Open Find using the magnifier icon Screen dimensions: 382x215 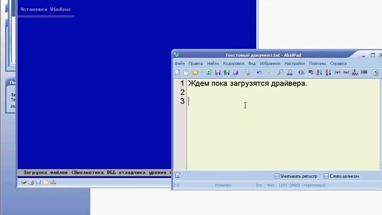280,72
